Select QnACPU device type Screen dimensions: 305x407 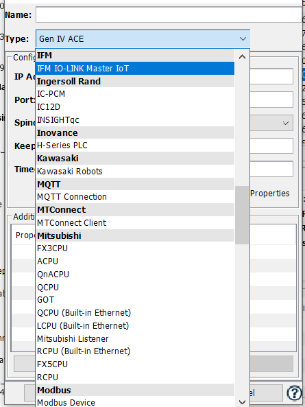pyautogui.click(x=135, y=275)
